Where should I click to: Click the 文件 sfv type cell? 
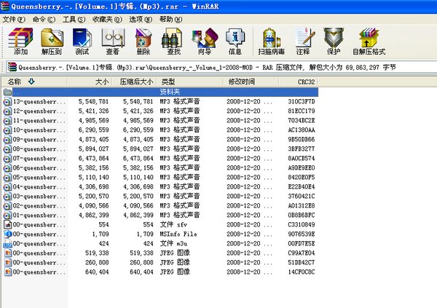173,225
